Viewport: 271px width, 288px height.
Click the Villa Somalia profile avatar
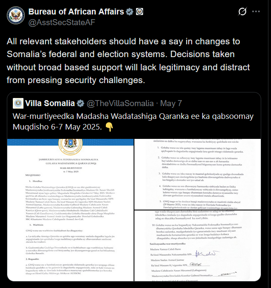click(x=18, y=103)
